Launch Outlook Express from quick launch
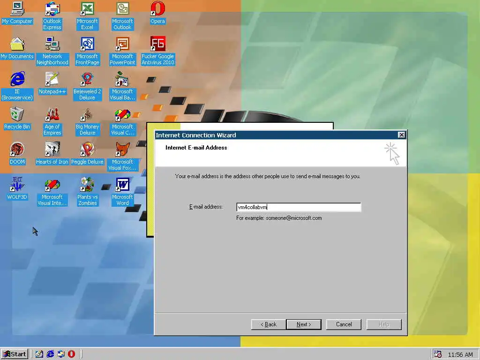Viewport: 480px width, 360px height. coord(61,354)
